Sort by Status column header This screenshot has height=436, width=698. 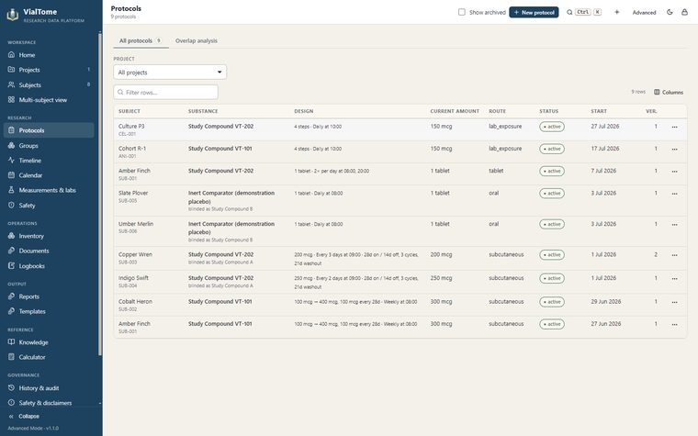click(549, 111)
